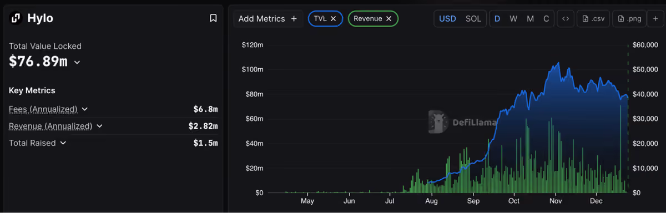Click the Key Metrics heading
This screenshot has height=213, width=666.
point(32,90)
